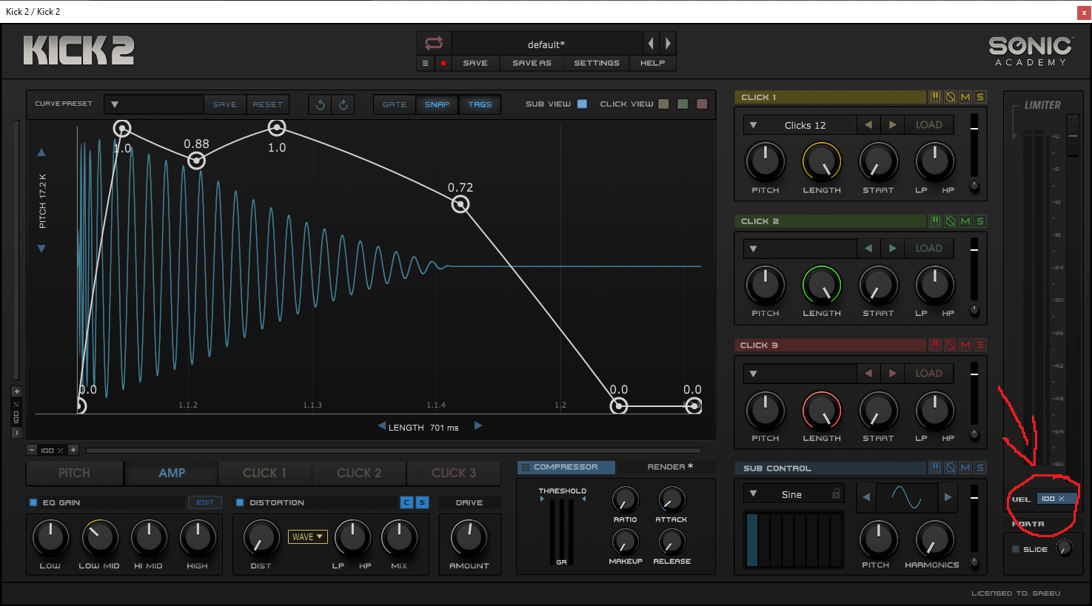
Task: Solo Click 2 with its S button
Action: [x=980, y=221]
